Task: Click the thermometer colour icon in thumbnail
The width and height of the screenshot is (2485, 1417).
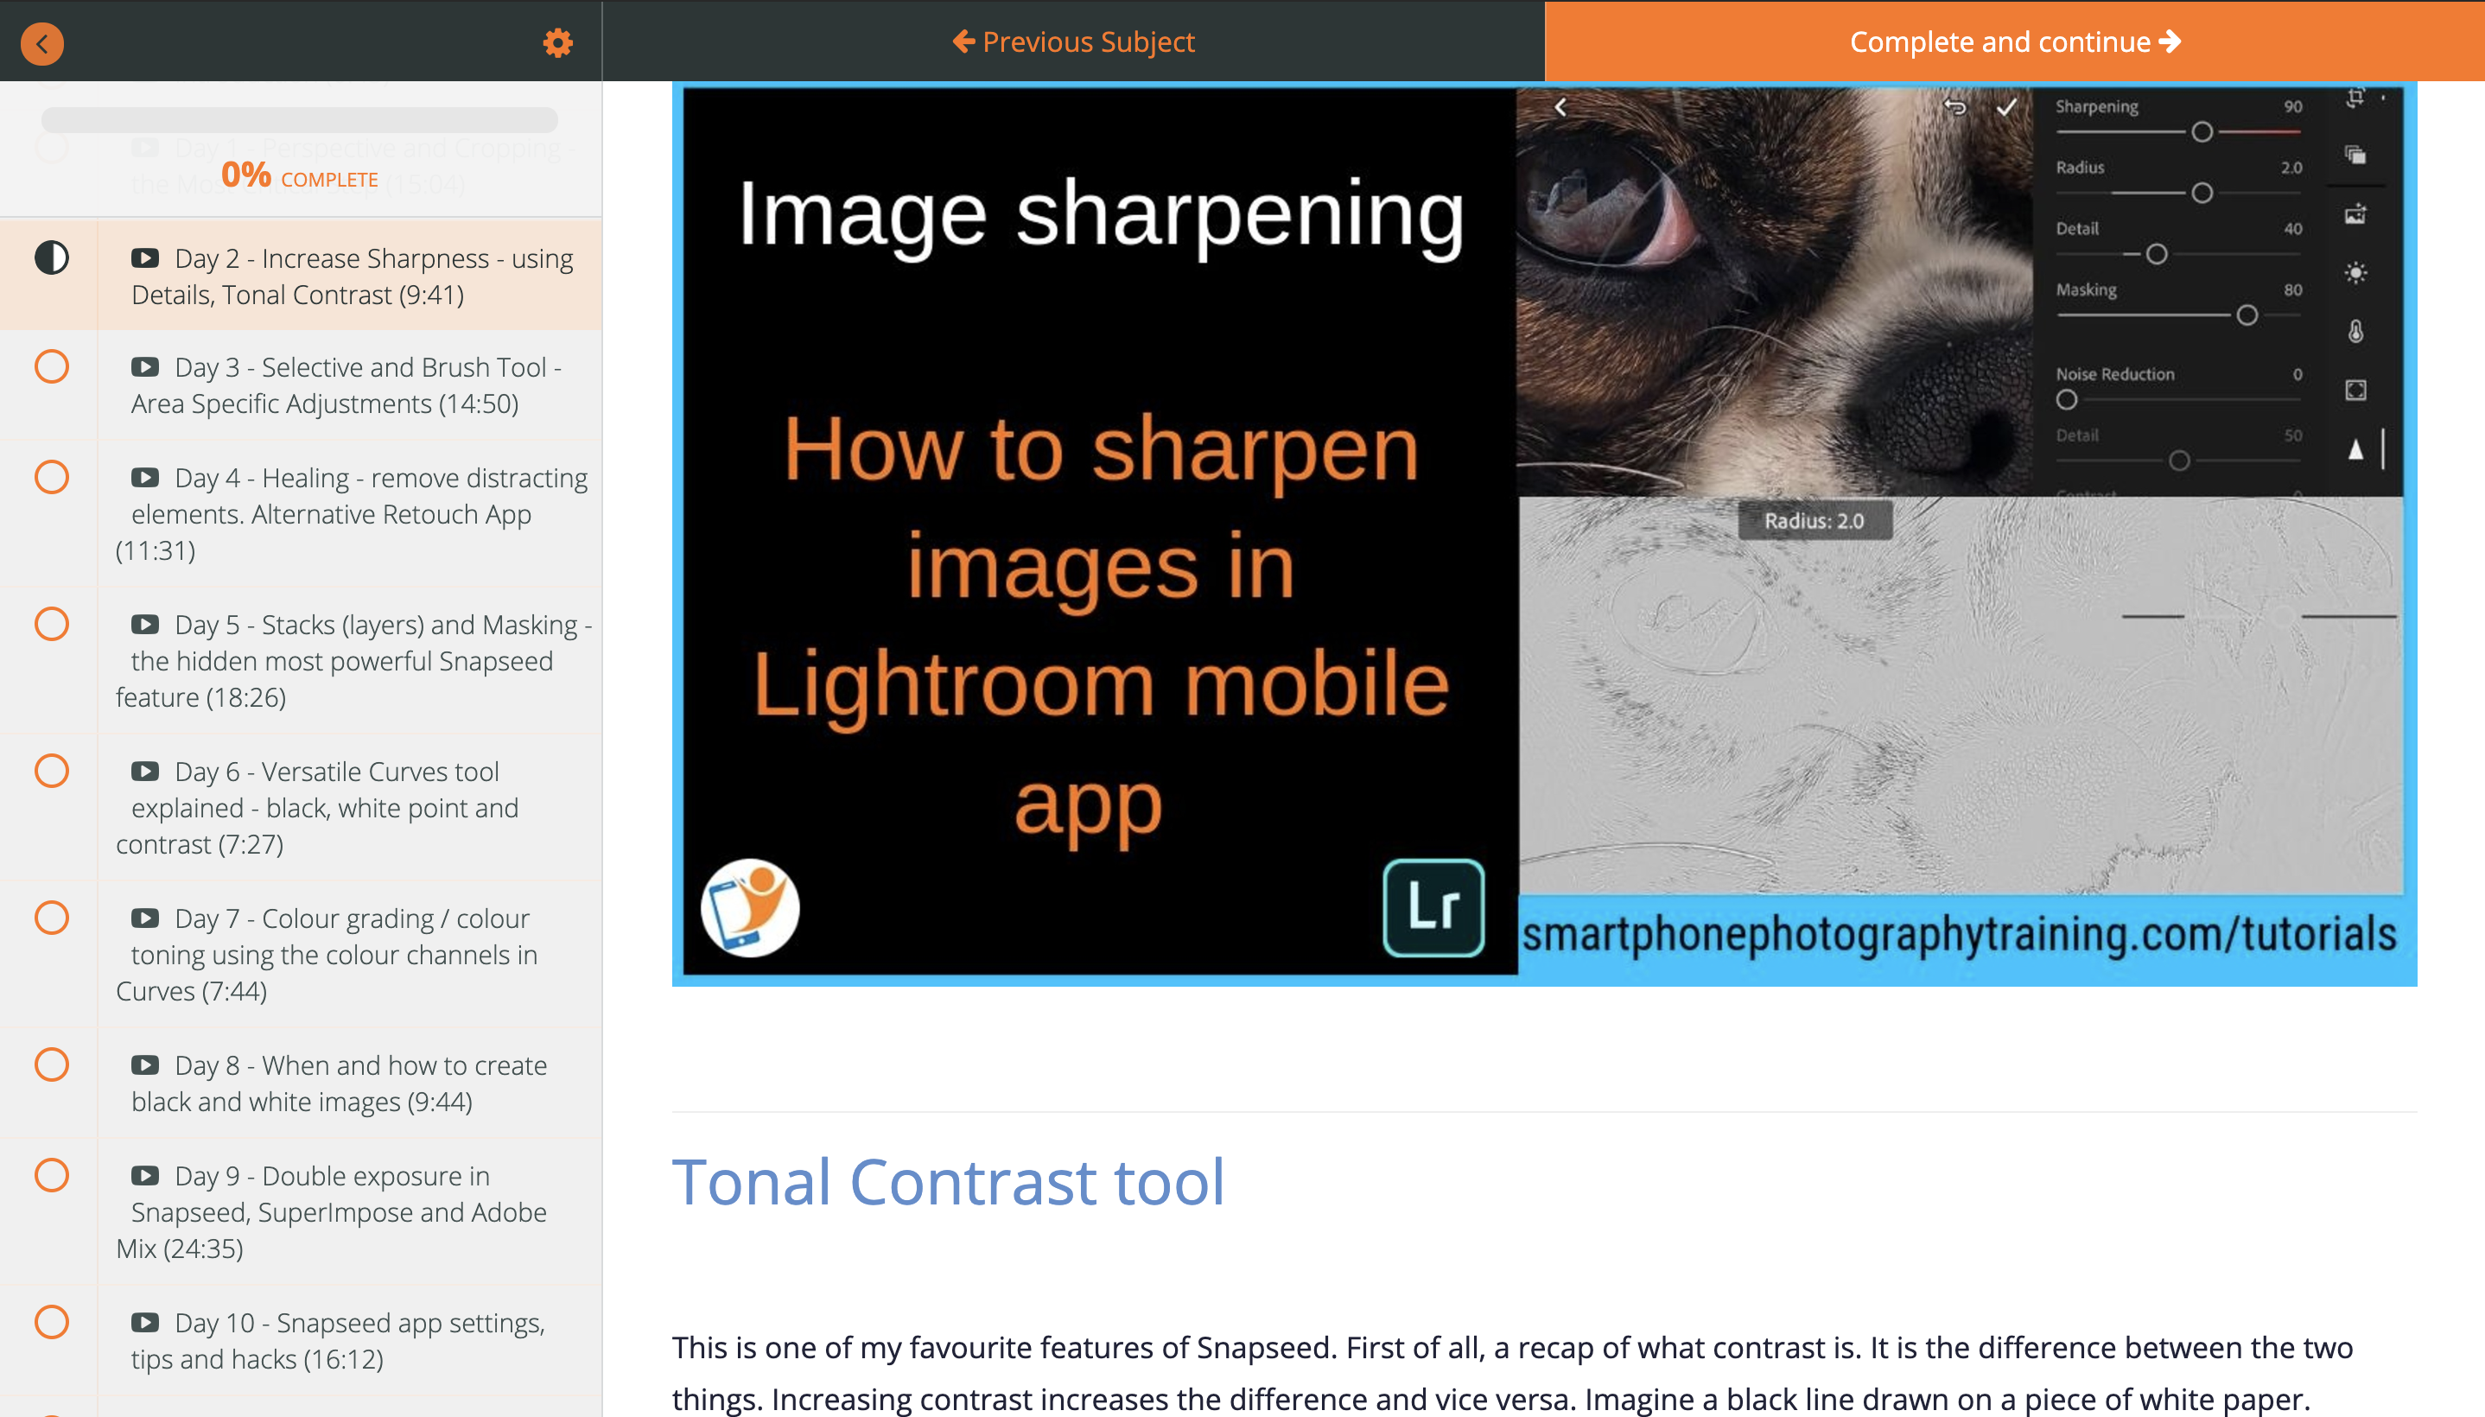Action: (2355, 332)
